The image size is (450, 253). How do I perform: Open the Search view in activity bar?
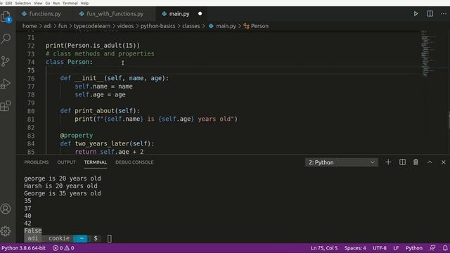(x=6, y=39)
